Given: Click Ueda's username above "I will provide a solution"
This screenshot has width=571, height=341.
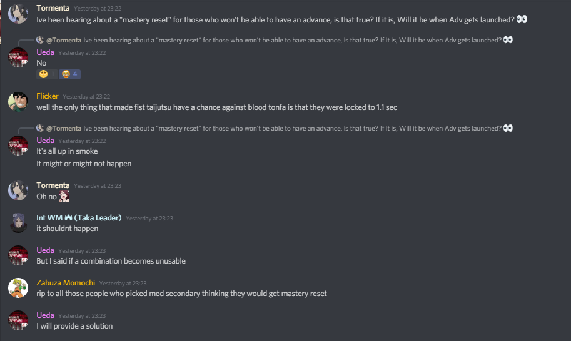Looking at the screenshot, I should [x=45, y=315].
